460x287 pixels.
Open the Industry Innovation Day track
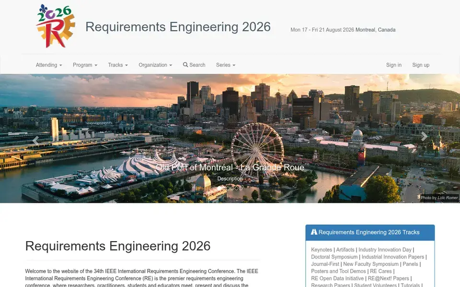pos(385,250)
